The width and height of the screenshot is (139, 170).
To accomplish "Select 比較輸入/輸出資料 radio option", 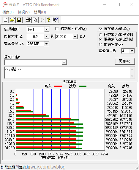I will tap(100, 35).
